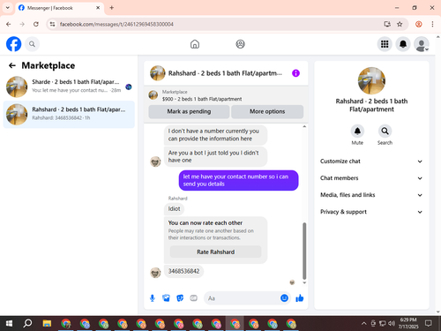The width and height of the screenshot is (441, 331).
Task: Open the account avatar menu
Action: 422,44
